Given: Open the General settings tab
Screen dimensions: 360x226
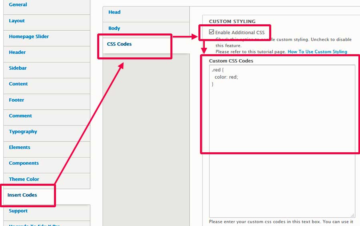Looking at the screenshot, I should coord(18,5).
